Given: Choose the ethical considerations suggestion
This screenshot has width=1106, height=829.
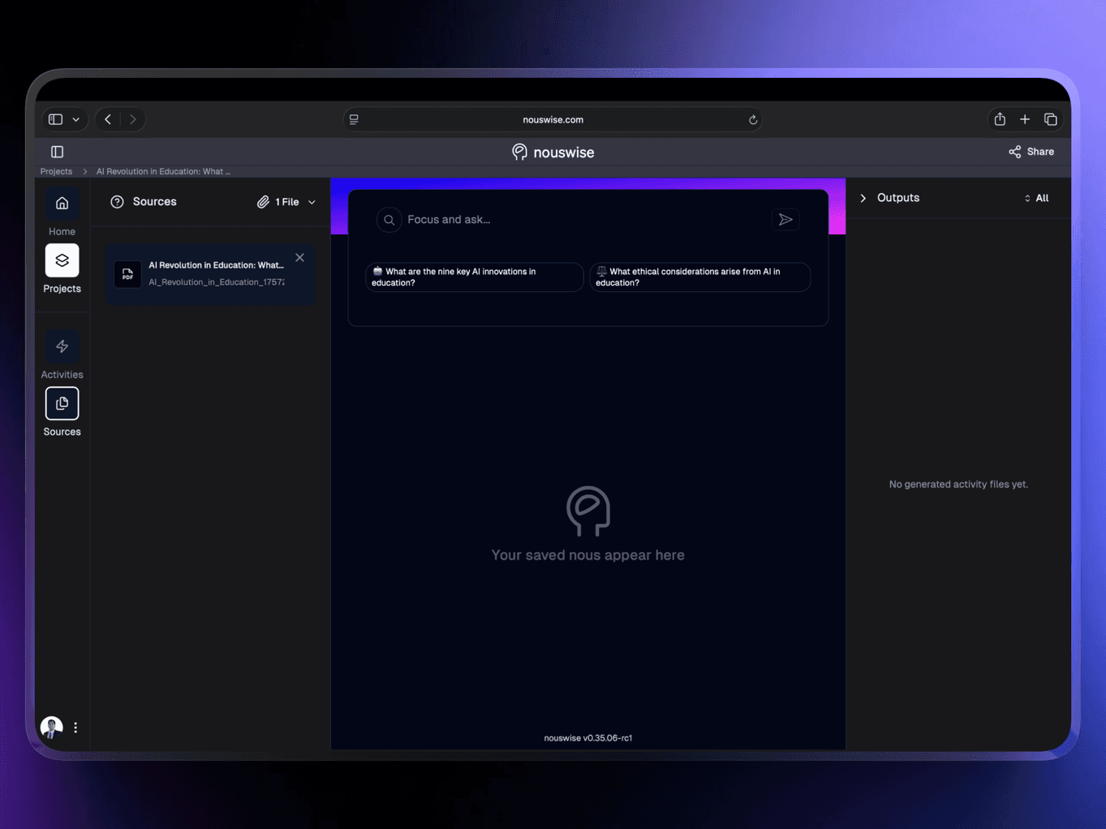Looking at the screenshot, I should click(699, 277).
